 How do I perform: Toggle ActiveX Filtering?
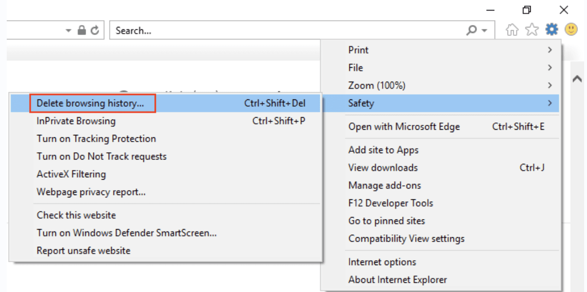[71, 174]
